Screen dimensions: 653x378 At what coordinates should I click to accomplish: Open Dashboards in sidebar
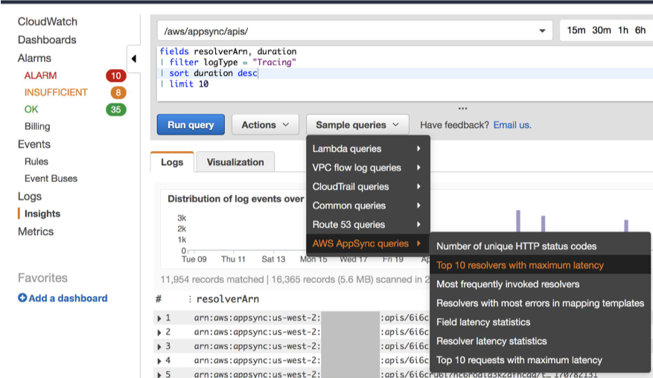point(47,39)
